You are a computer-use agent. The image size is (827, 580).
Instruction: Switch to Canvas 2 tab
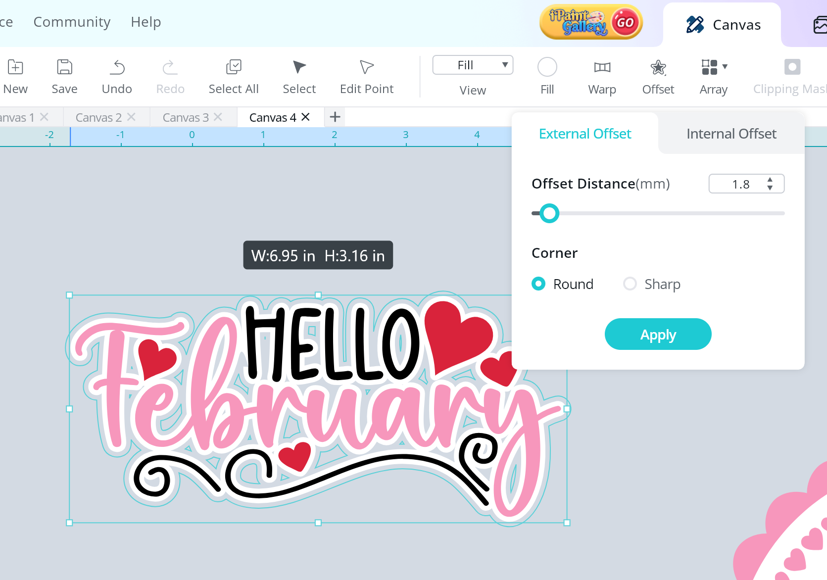pyautogui.click(x=98, y=117)
